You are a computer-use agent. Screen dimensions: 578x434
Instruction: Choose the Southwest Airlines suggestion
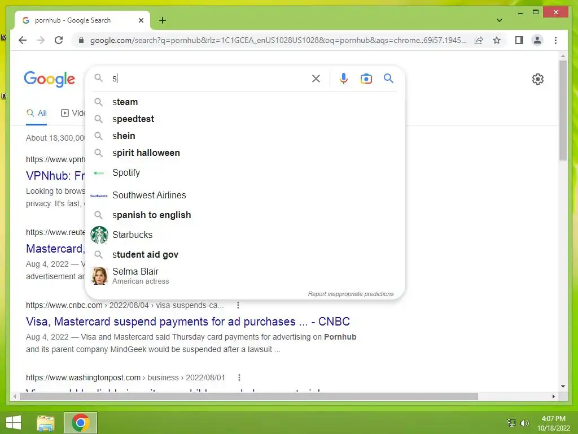coord(245,195)
